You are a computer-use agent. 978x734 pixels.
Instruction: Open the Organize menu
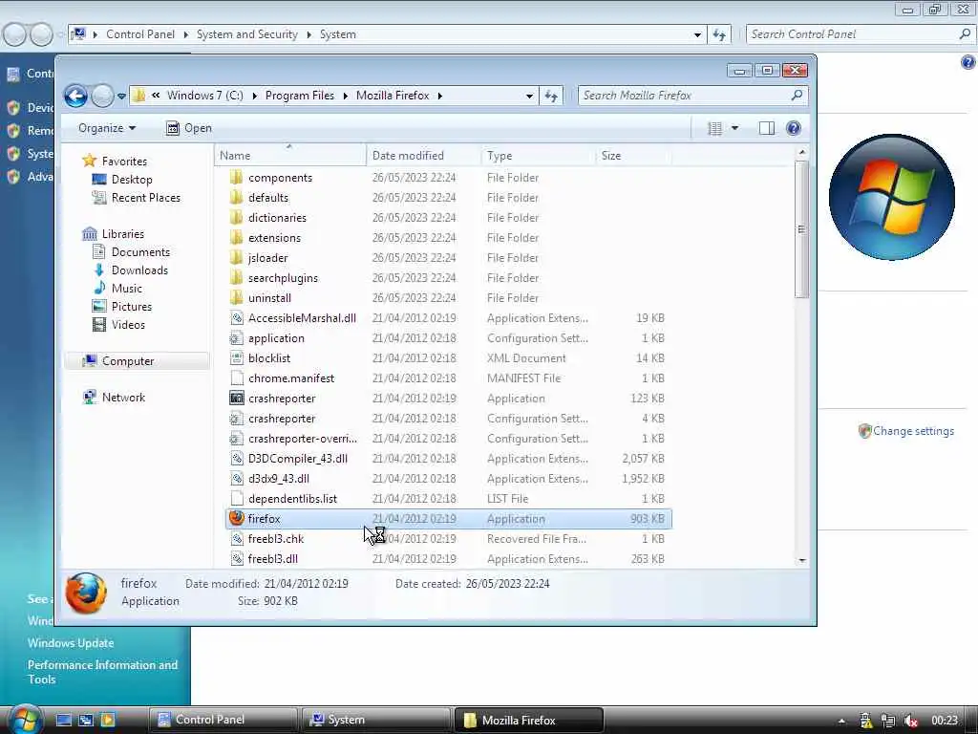(x=107, y=128)
